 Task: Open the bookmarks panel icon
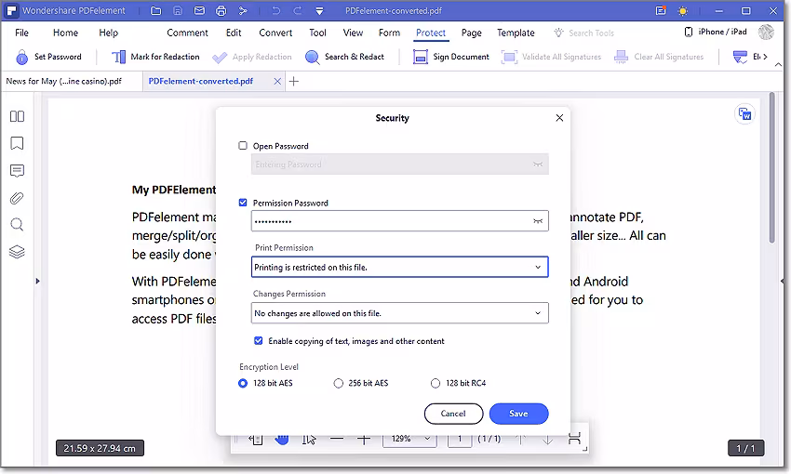point(17,143)
